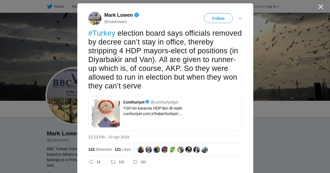Open the cumhuriyet.com.tr article link
The width and height of the screenshot is (330, 173).
point(153,114)
